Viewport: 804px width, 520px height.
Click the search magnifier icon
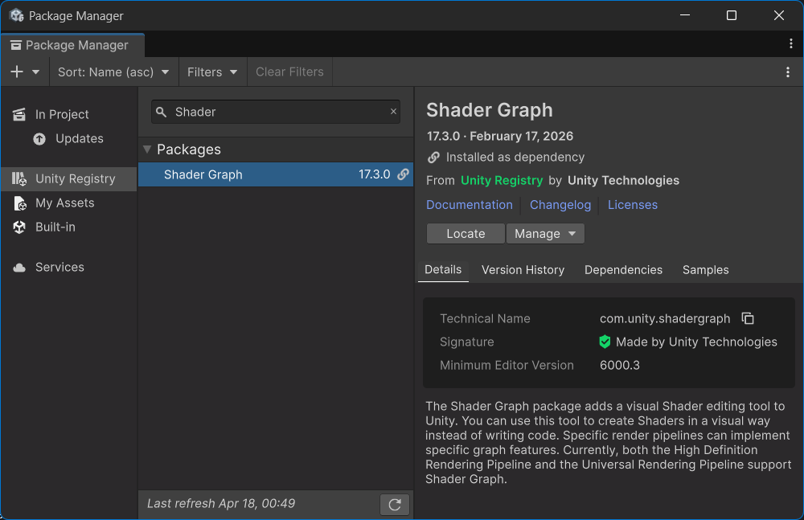161,112
